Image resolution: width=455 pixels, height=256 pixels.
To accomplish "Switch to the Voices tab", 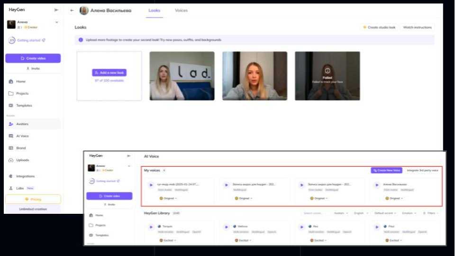I will (x=182, y=10).
